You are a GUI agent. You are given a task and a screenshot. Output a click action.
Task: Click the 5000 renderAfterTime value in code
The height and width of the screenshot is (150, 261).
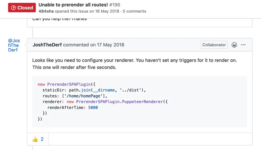tap(93, 107)
